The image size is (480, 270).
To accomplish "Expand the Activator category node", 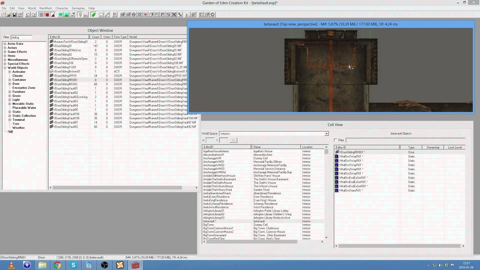I will [x=10, y=72].
